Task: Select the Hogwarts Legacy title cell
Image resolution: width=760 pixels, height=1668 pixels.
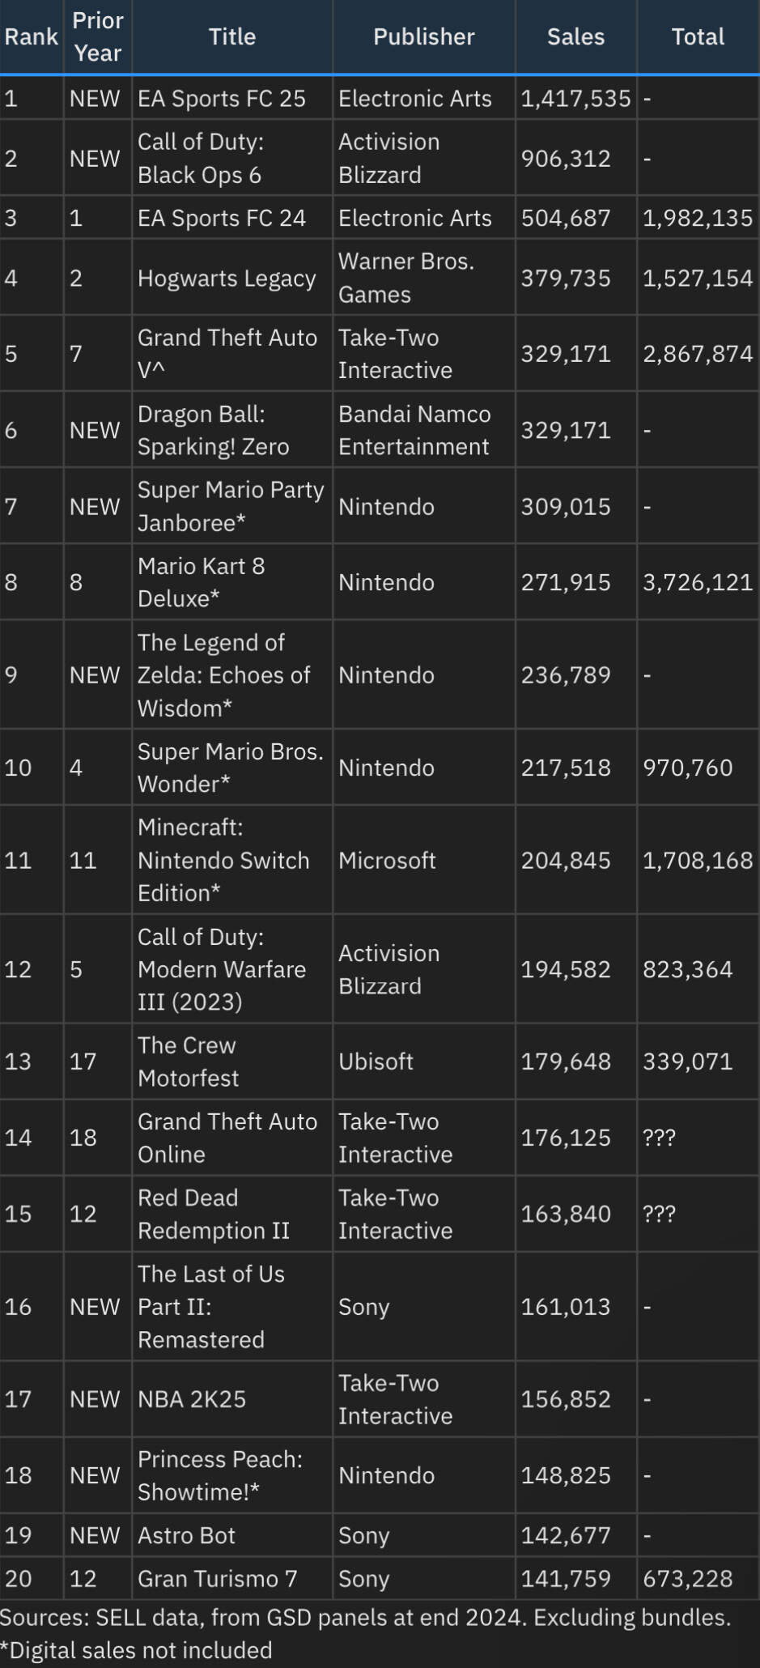Action: tap(232, 279)
